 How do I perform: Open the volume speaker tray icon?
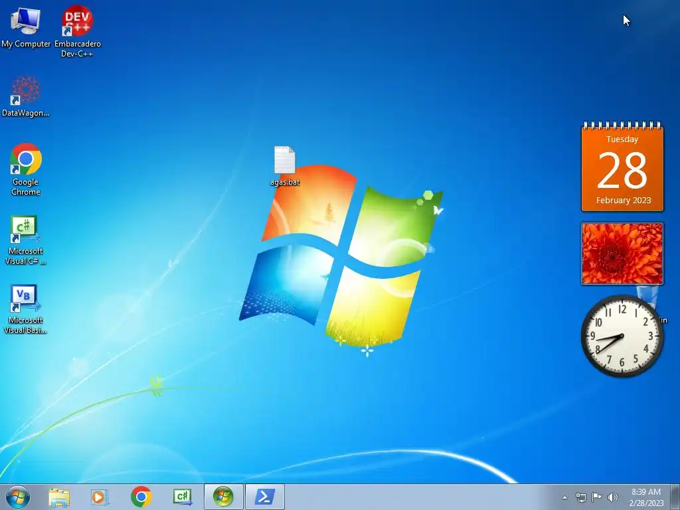point(612,497)
